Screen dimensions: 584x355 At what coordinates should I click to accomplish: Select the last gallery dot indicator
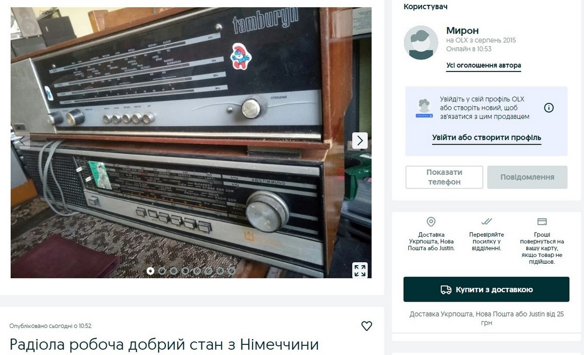click(232, 271)
